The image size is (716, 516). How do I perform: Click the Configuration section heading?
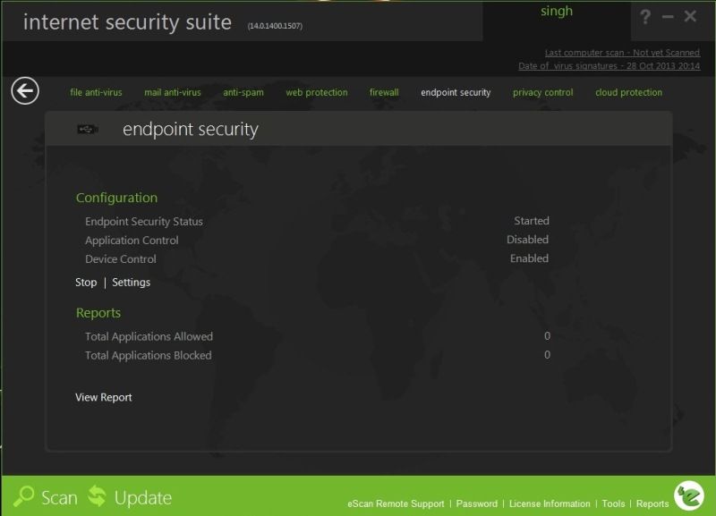(117, 198)
